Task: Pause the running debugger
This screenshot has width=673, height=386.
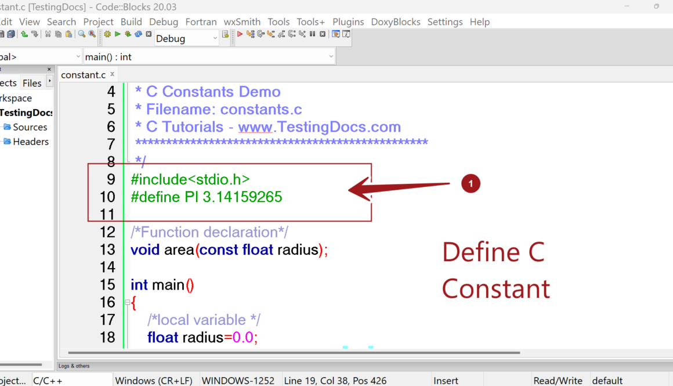Action: (312, 34)
